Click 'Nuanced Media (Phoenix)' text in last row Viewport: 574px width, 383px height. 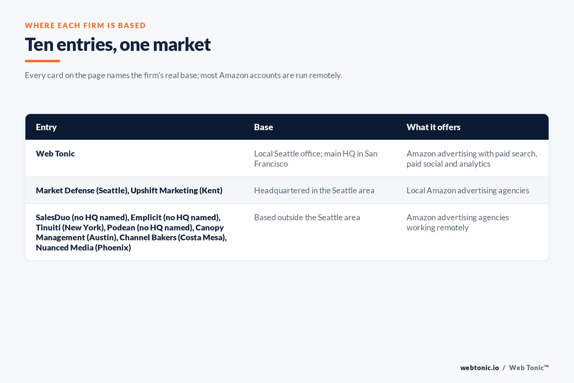pos(83,248)
